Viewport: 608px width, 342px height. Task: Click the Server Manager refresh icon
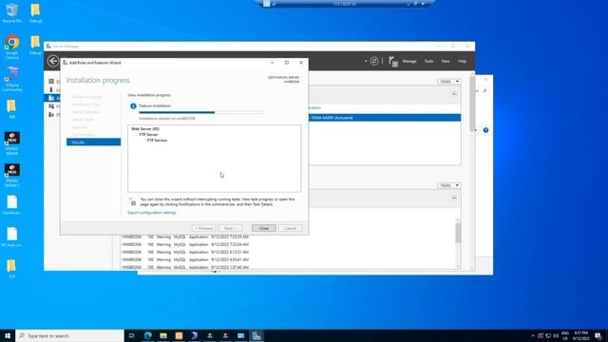click(x=373, y=61)
